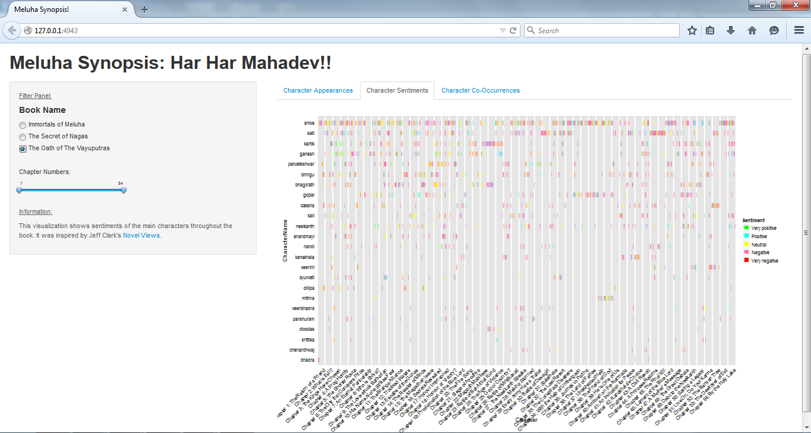This screenshot has width=811, height=433.
Task: Open the Downloads panel icon
Action: pos(731,30)
